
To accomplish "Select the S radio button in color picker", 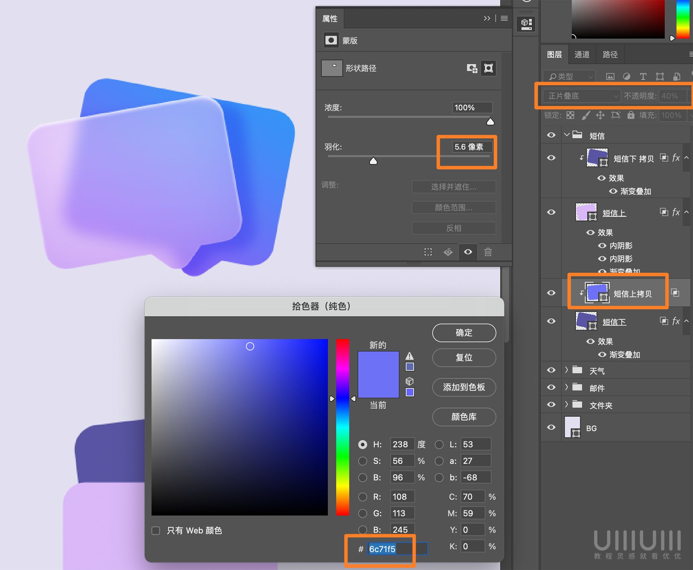I will tap(362, 461).
